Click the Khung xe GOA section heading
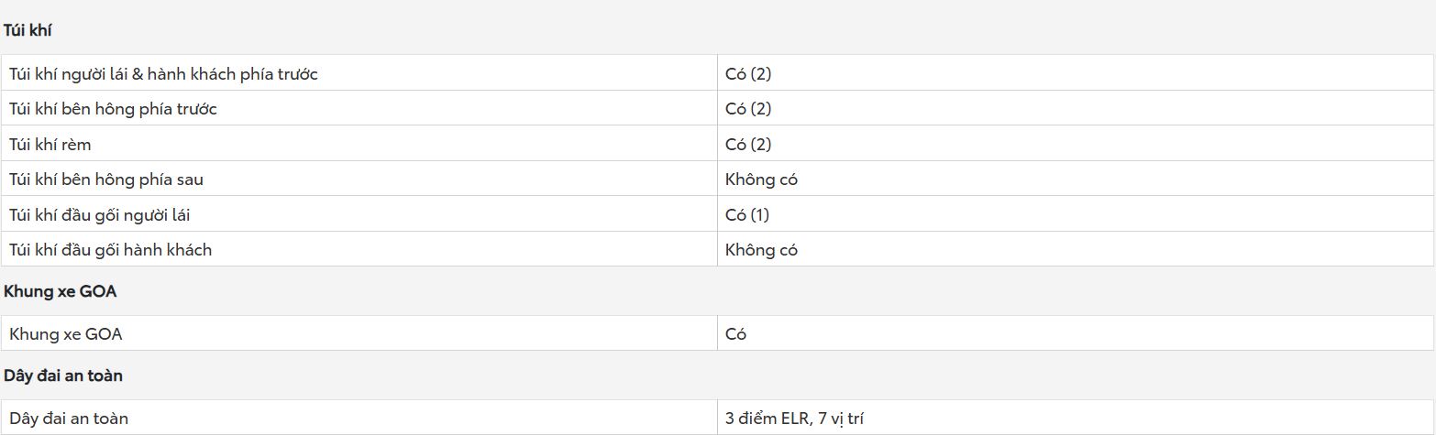This screenshot has width=1436, height=435. (x=61, y=291)
